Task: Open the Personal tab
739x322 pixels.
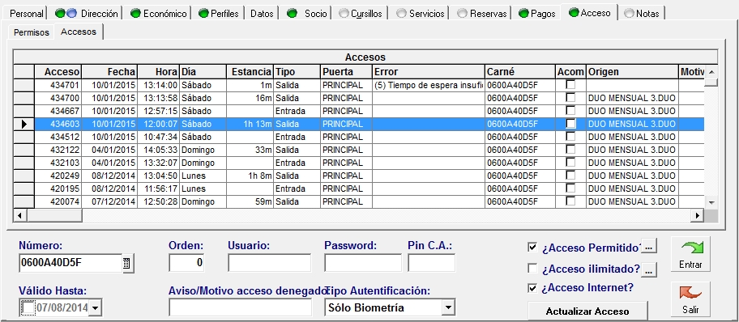Action: click(x=27, y=14)
